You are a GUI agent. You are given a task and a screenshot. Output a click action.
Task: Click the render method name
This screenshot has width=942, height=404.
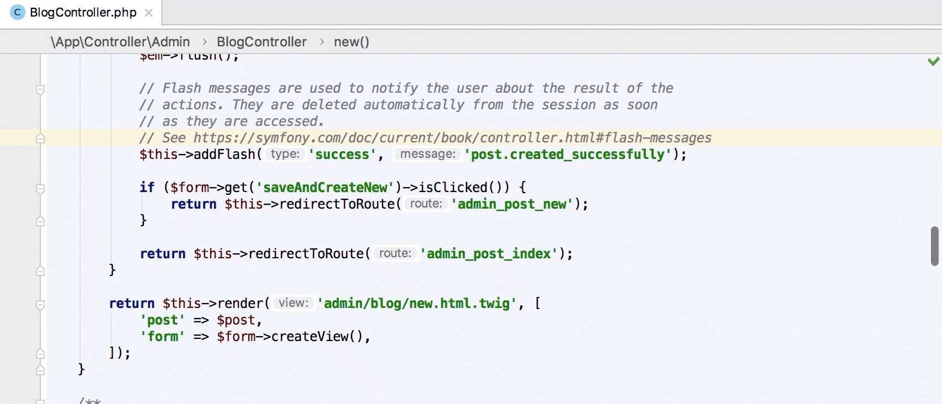pos(240,304)
